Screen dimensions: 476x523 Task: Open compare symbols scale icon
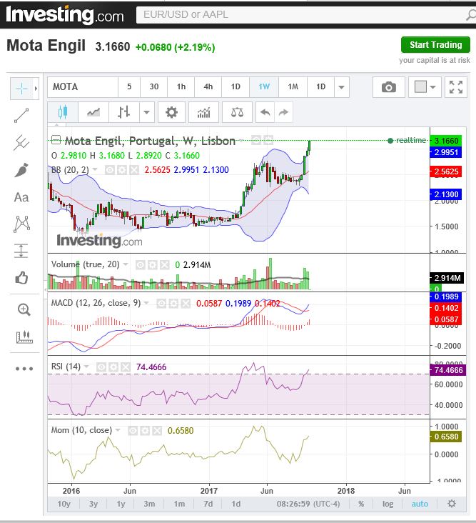pyautogui.click(x=237, y=112)
